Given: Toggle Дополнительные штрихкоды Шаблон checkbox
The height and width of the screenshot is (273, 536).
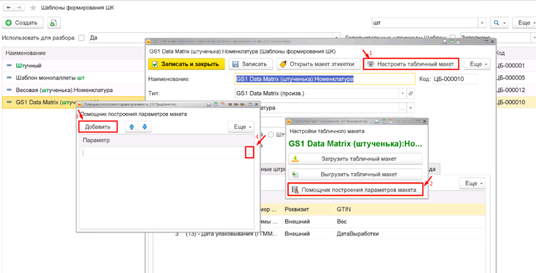Looking at the screenshot, I should (x=452, y=37).
